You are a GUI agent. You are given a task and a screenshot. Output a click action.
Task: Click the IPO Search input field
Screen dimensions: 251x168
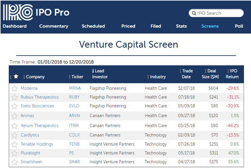216,13
